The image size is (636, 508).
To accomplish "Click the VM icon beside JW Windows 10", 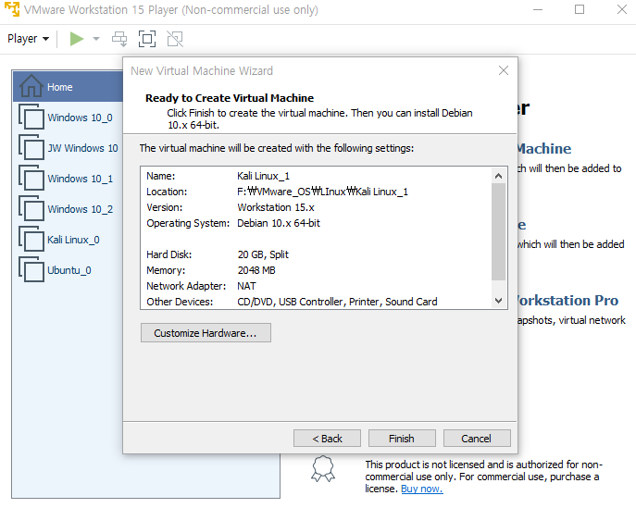I will [x=31, y=147].
